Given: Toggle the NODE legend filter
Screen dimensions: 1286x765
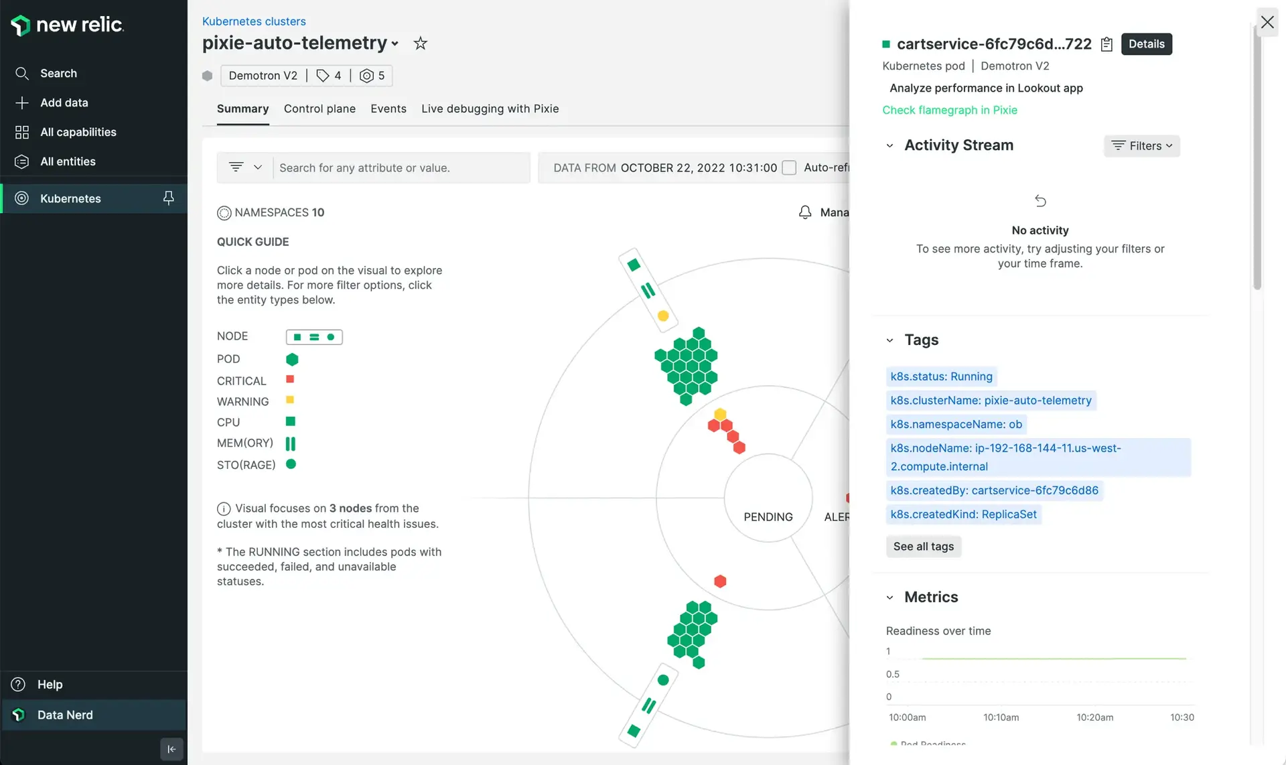Looking at the screenshot, I should (x=313, y=337).
